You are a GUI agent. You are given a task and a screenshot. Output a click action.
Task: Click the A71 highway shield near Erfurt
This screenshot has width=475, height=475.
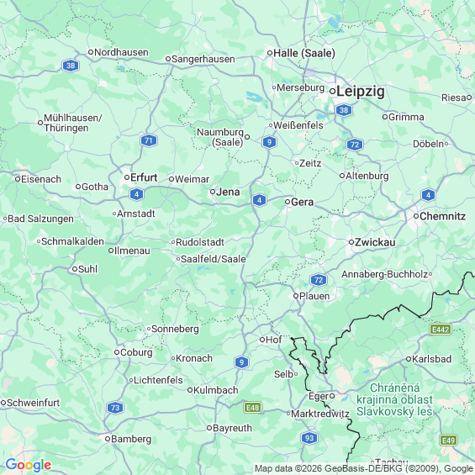[x=149, y=140]
